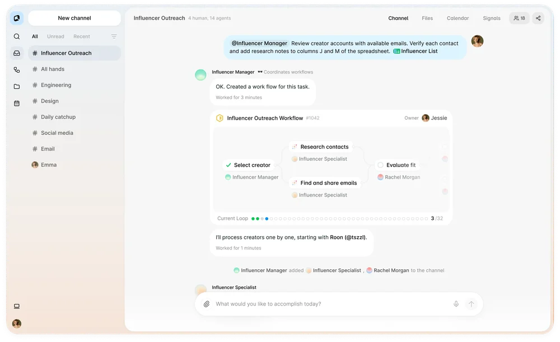Screen dimensions: 560x342
Task: Click the Find and share emails node
Action: coord(325,183)
